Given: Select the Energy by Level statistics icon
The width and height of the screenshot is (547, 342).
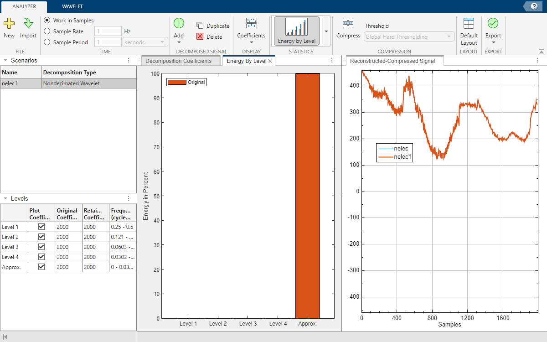Looking at the screenshot, I should tap(296, 31).
